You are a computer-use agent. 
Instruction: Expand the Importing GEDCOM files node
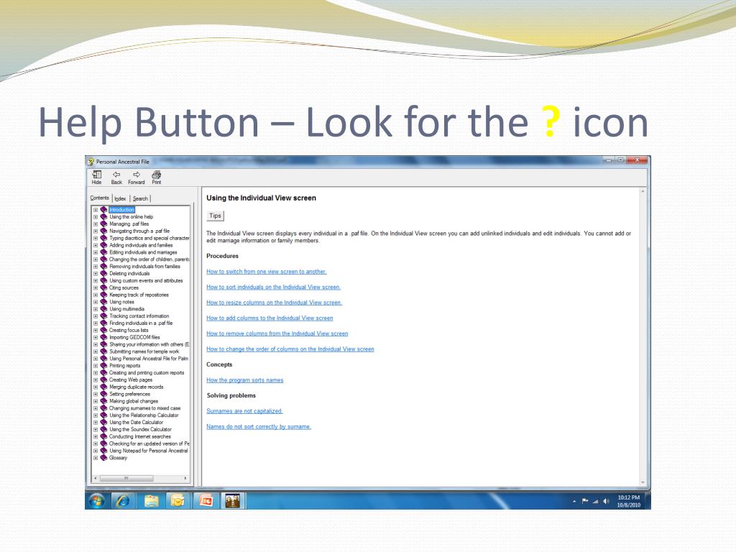[96, 337]
